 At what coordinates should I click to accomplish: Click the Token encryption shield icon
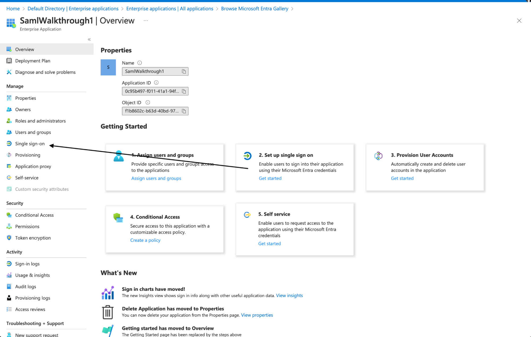pos(9,238)
